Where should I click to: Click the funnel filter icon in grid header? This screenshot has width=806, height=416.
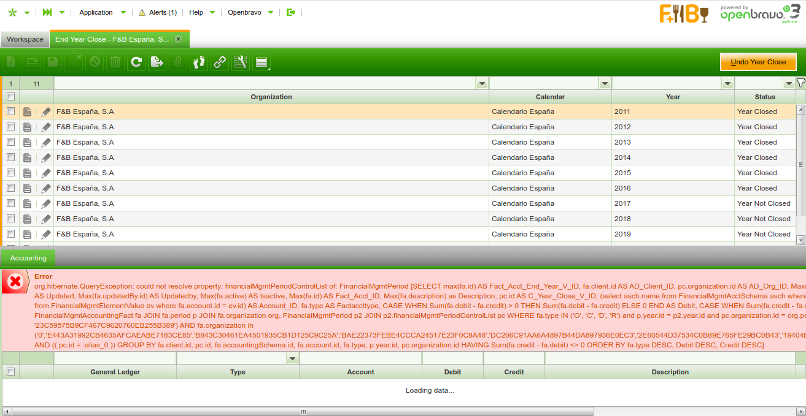[800, 83]
